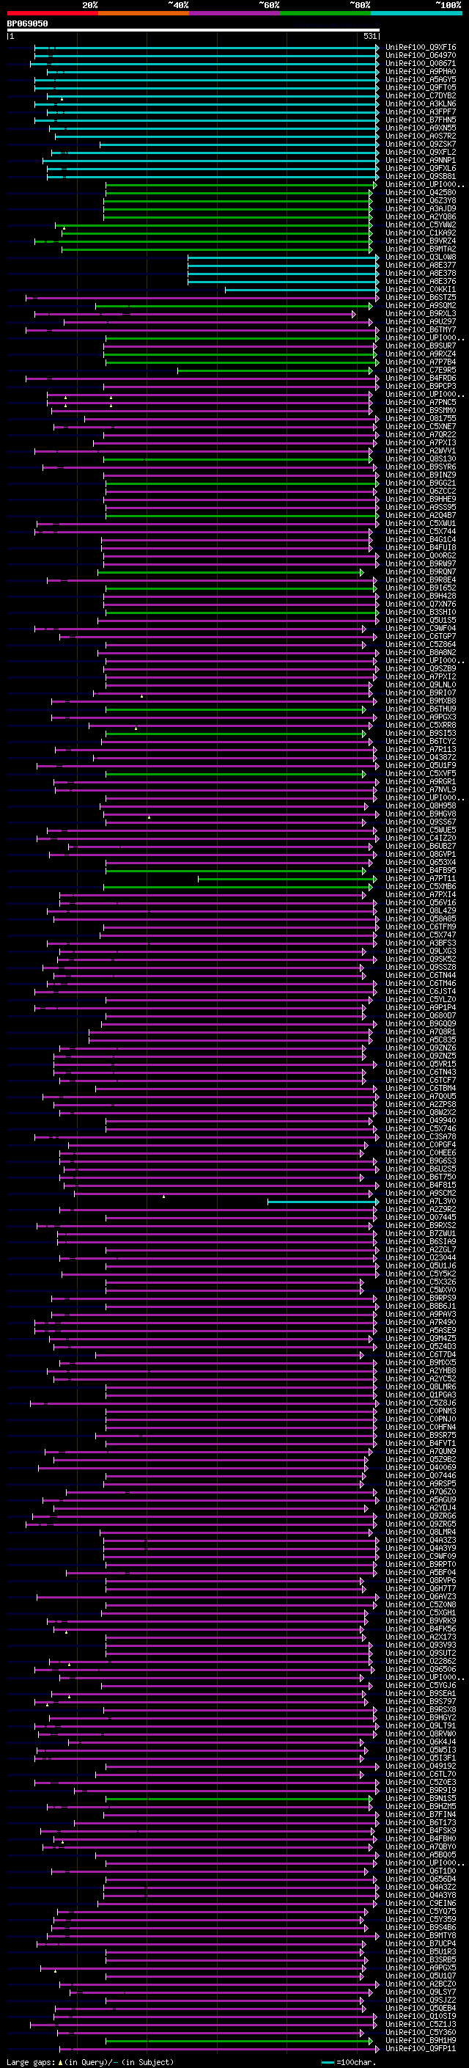Open hit UniRef100_Q5VR15
This screenshot has height=2068, width=469.
pyautogui.click(x=421, y=1064)
